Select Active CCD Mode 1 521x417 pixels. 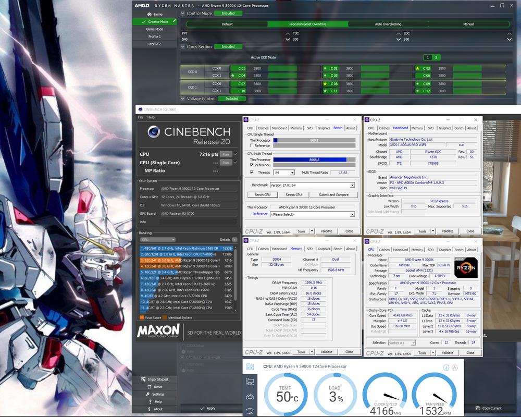[x=428, y=57]
